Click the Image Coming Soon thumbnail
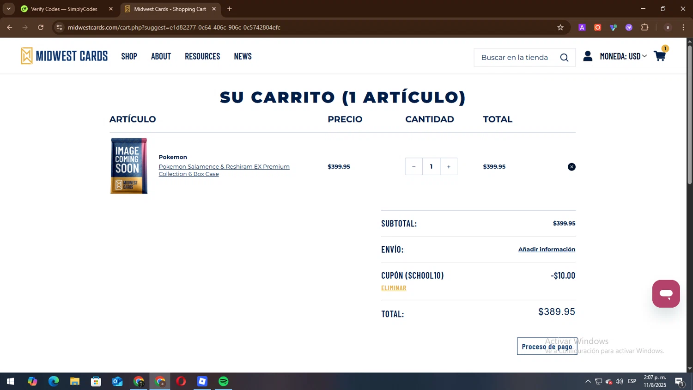The image size is (693, 390). [129, 166]
